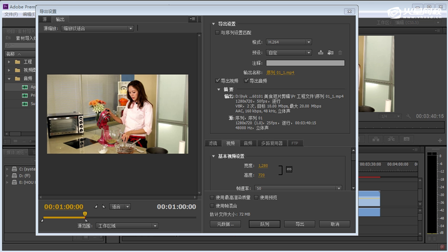
Task: Click the 音频 folder icon in project panel
Action: pos(18,78)
